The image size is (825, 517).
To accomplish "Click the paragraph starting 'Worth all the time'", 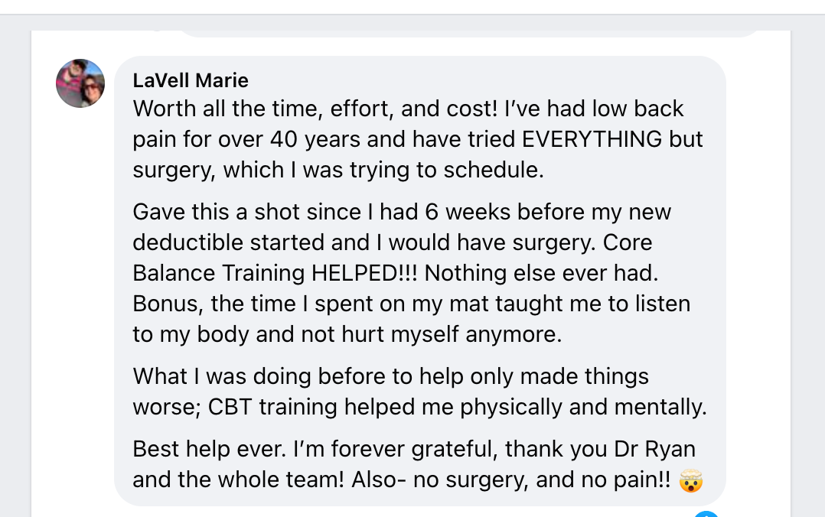I will (x=417, y=139).
